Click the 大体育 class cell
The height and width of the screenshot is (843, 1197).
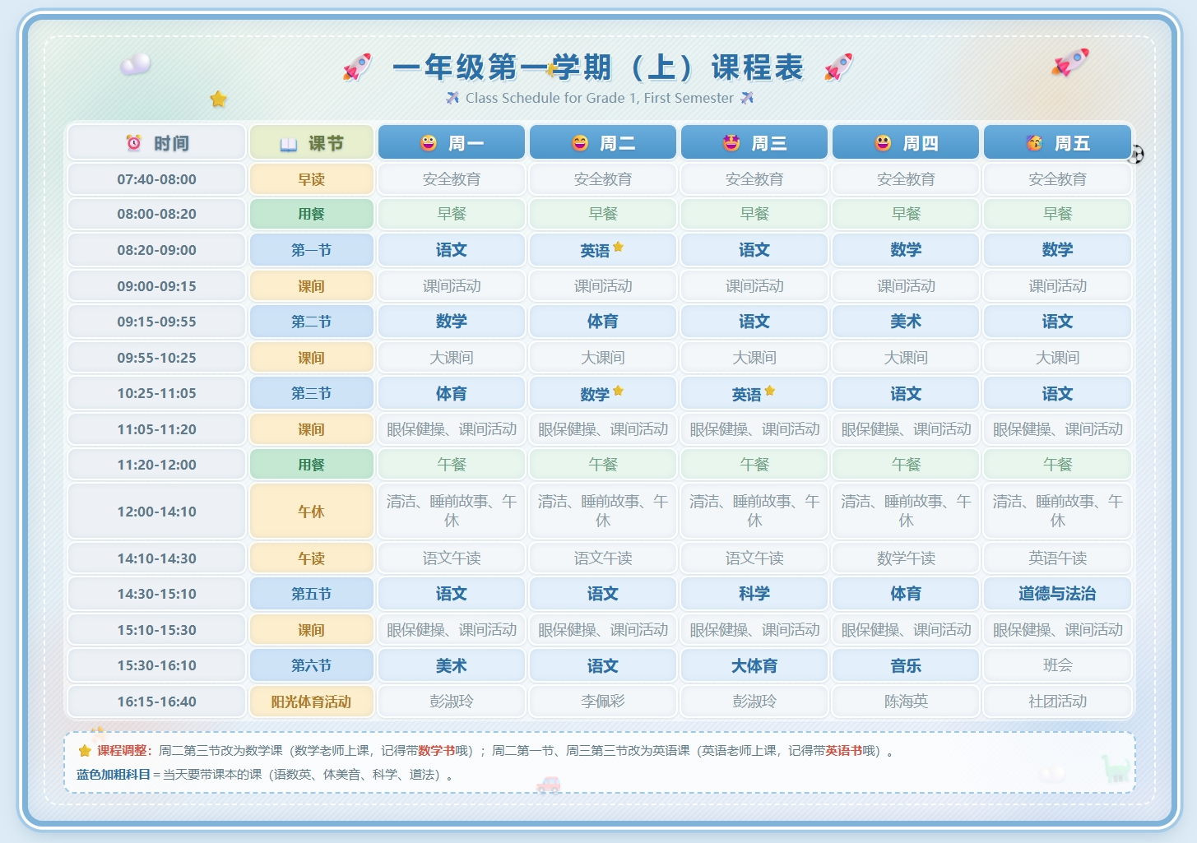754,665
